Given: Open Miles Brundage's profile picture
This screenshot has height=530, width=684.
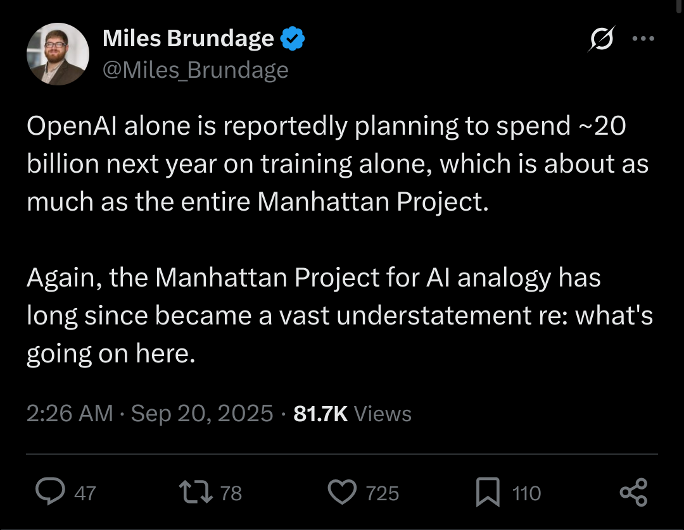Looking at the screenshot, I should click(x=58, y=54).
